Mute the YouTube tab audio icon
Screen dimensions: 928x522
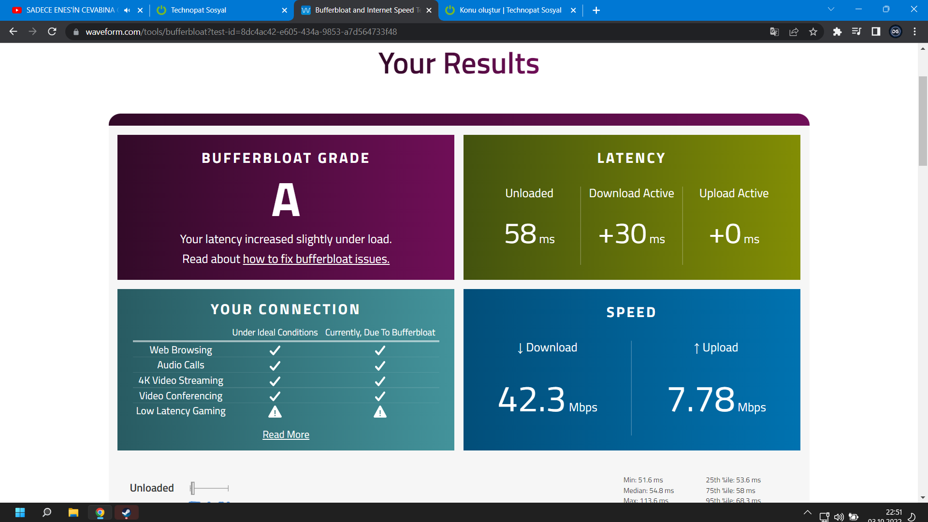coord(127,10)
